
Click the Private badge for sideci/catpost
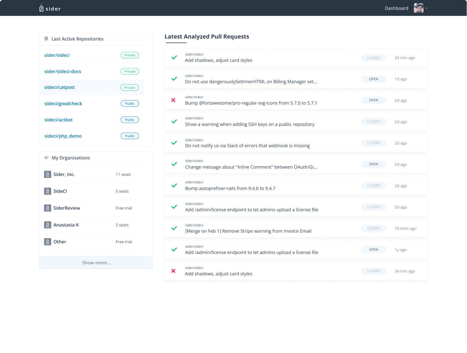130,87
